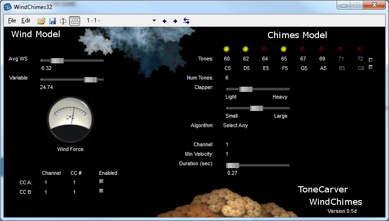Toggle the yellow light above tone 60
The image size is (389, 221).
click(x=226, y=49)
